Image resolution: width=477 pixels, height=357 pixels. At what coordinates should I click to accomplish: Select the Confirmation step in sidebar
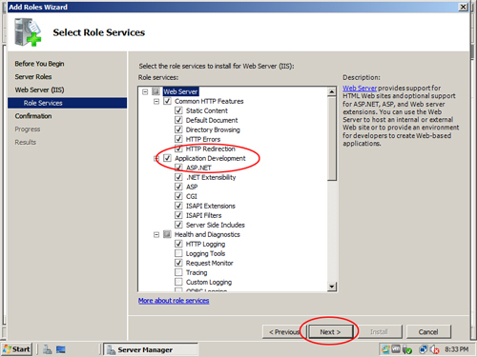tap(33, 116)
